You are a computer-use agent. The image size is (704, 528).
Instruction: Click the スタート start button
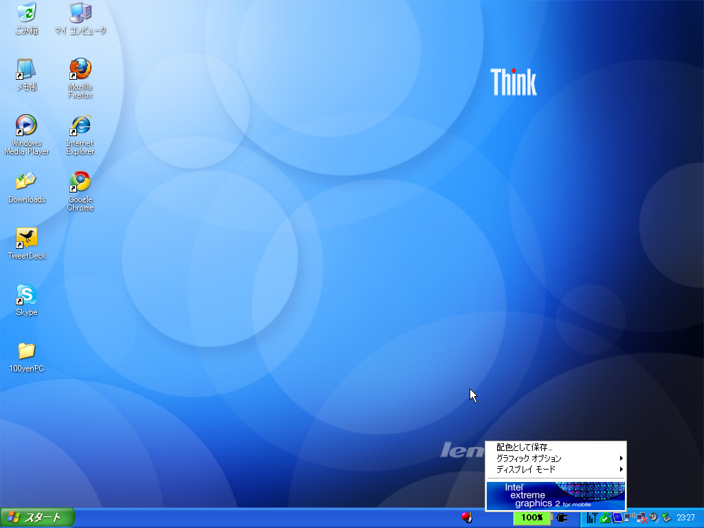[37, 518]
